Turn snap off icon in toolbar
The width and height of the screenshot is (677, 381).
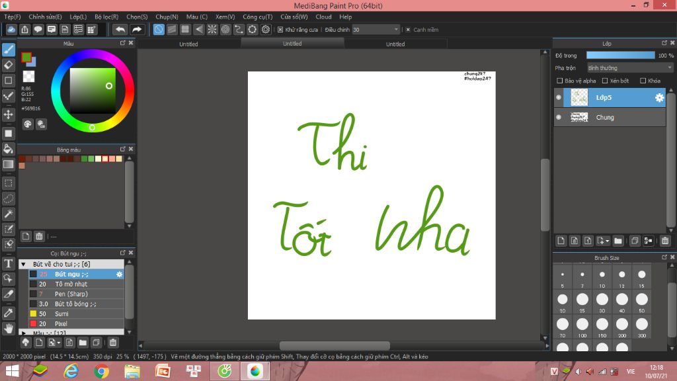pyautogui.click(x=159, y=29)
